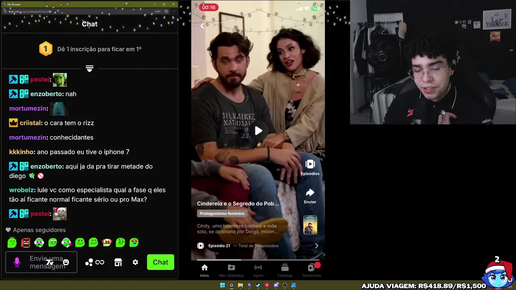Share the video with the Enviar arrow
This screenshot has height=290, width=516.
click(x=310, y=193)
